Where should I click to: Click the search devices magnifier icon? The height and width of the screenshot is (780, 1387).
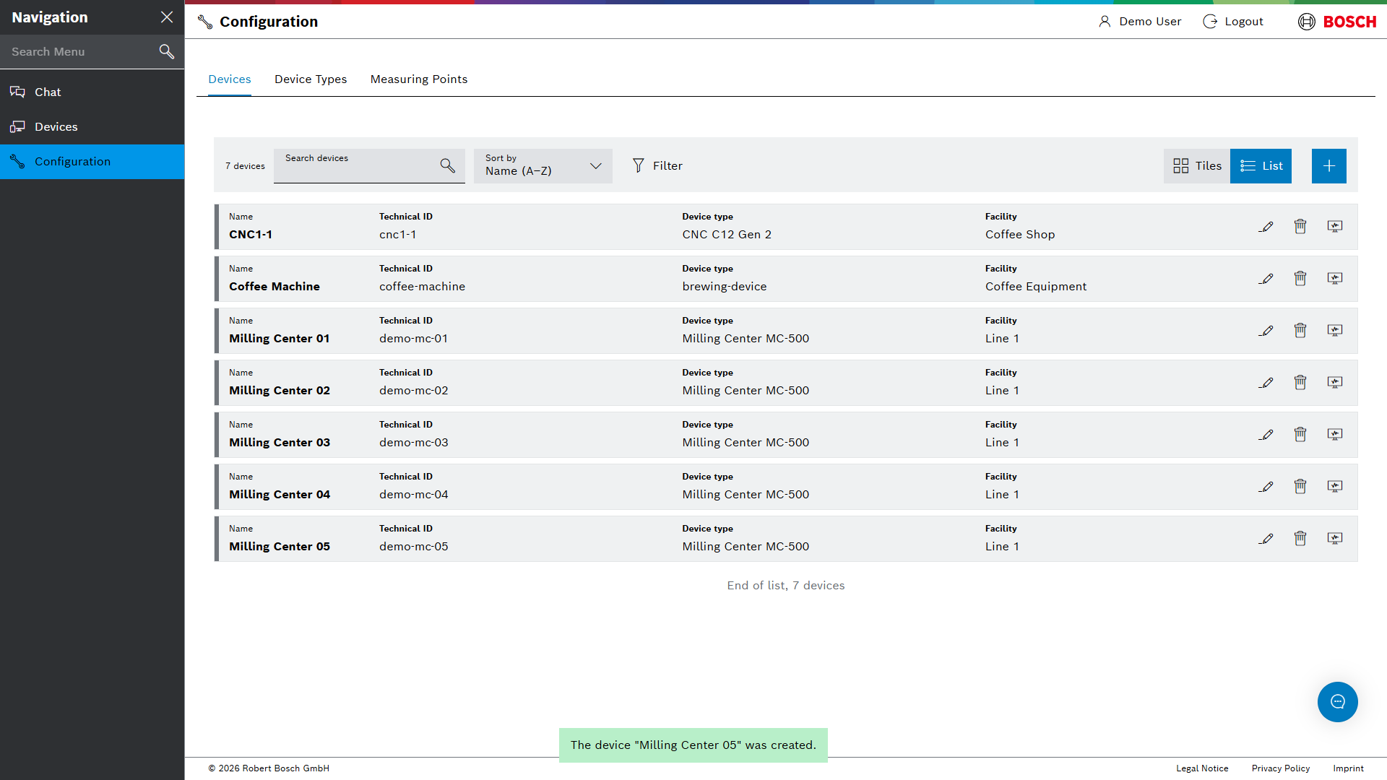[x=448, y=166]
